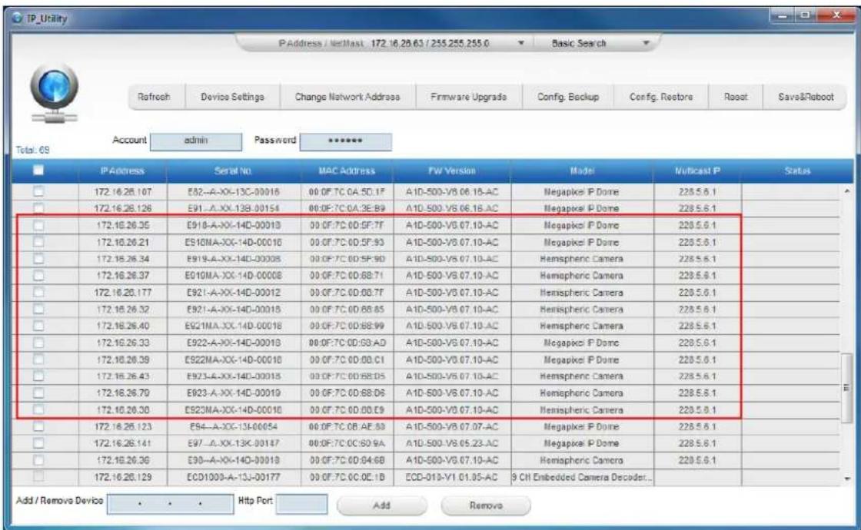861x530 pixels.
Task: Open Change Network Address
Action: click(347, 97)
